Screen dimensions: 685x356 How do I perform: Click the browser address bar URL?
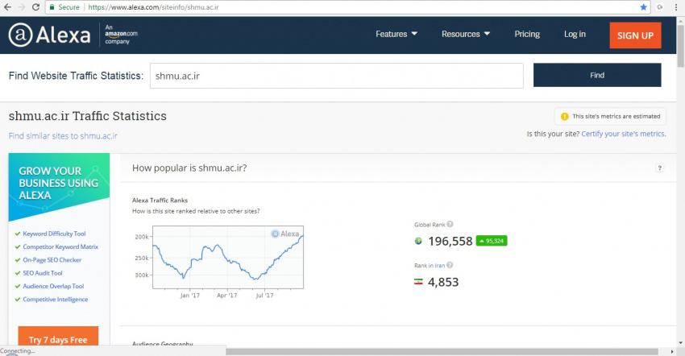(x=153, y=7)
